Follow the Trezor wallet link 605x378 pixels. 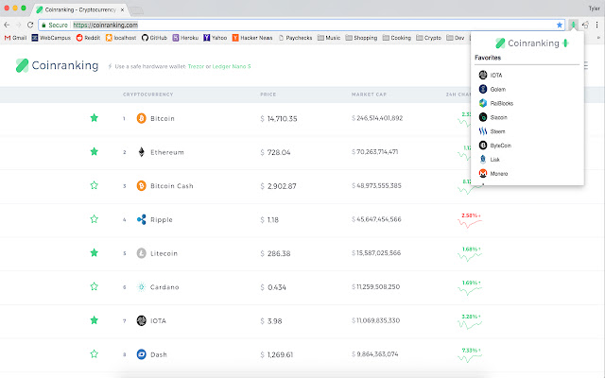click(x=196, y=66)
